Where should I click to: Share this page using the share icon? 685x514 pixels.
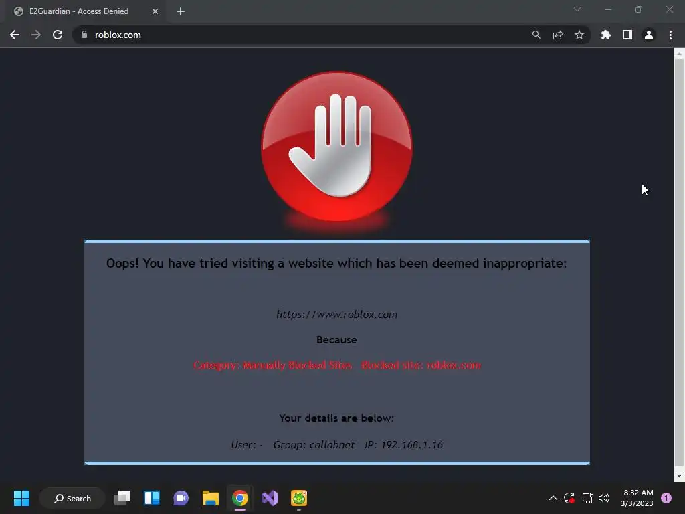pyautogui.click(x=558, y=35)
